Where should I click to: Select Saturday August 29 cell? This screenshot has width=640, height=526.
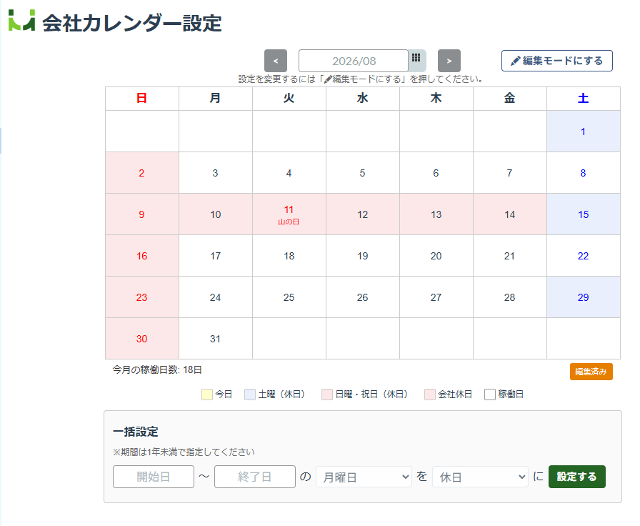(584, 297)
